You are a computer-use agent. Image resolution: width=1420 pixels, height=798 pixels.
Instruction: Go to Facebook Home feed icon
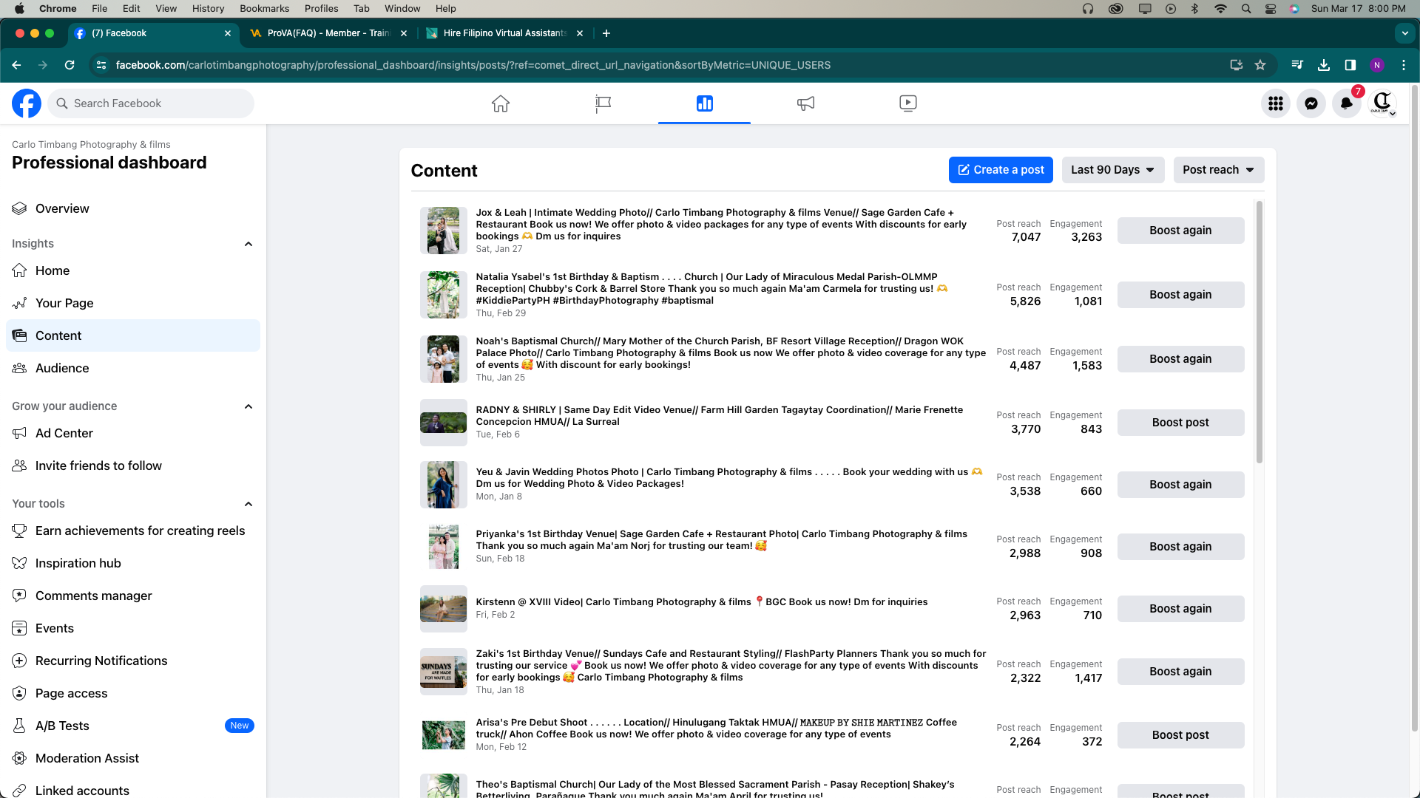pyautogui.click(x=501, y=103)
